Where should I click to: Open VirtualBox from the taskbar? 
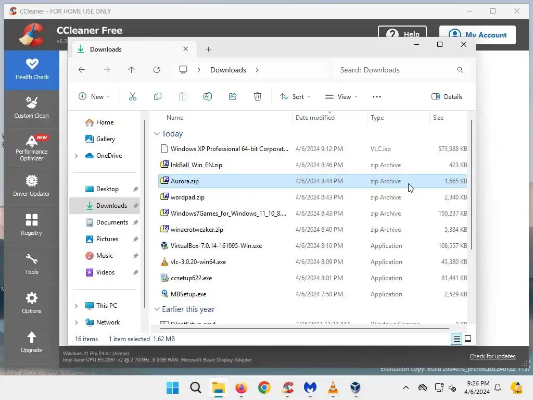point(356,387)
